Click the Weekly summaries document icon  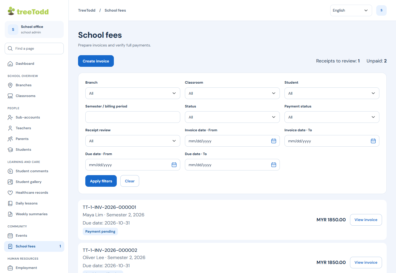pos(10,214)
